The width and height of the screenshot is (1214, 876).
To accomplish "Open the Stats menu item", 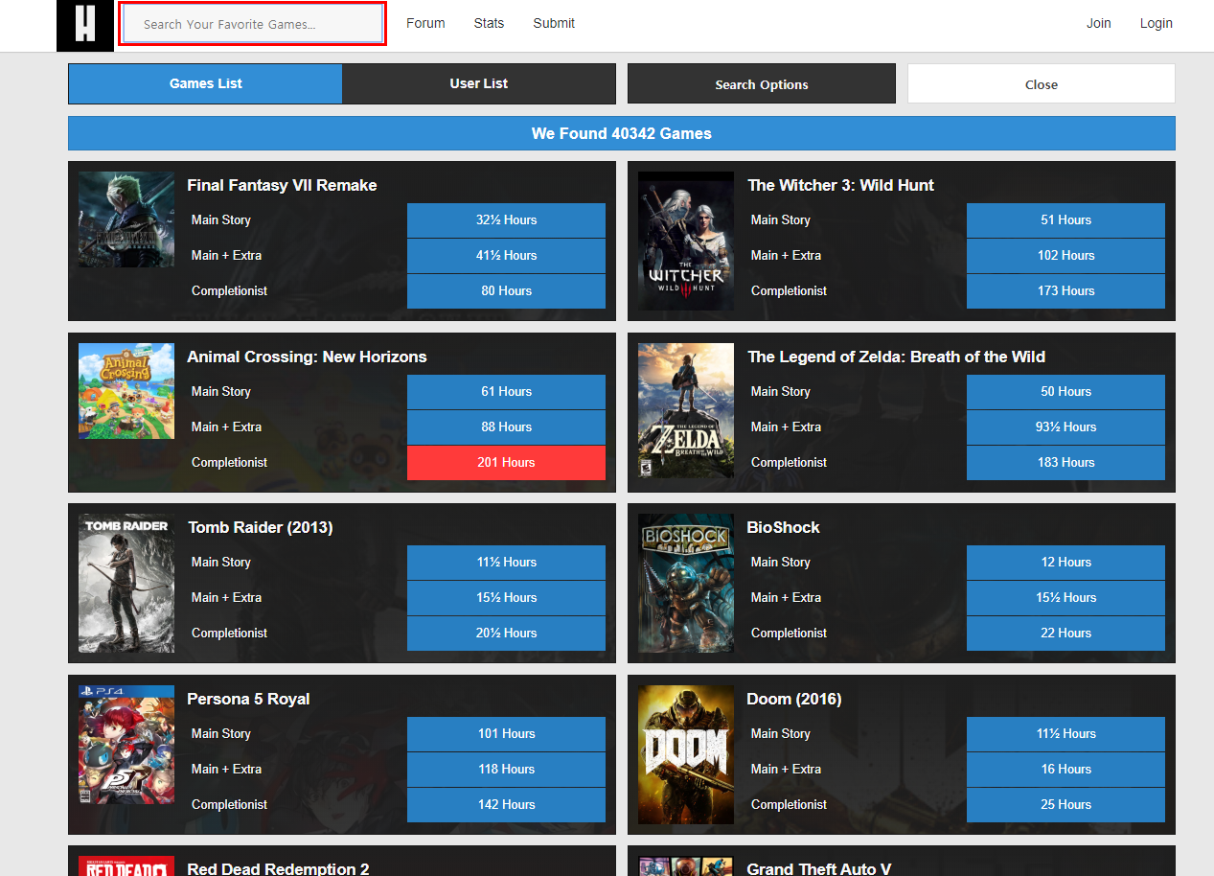I will tap(489, 23).
